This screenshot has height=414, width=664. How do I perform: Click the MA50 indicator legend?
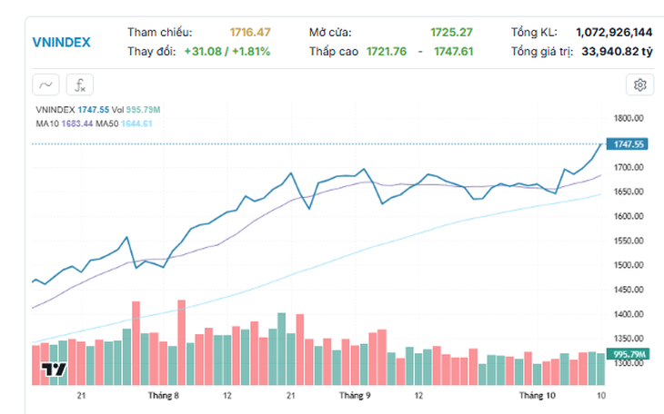pyautogui.click(x=124, y=123)
